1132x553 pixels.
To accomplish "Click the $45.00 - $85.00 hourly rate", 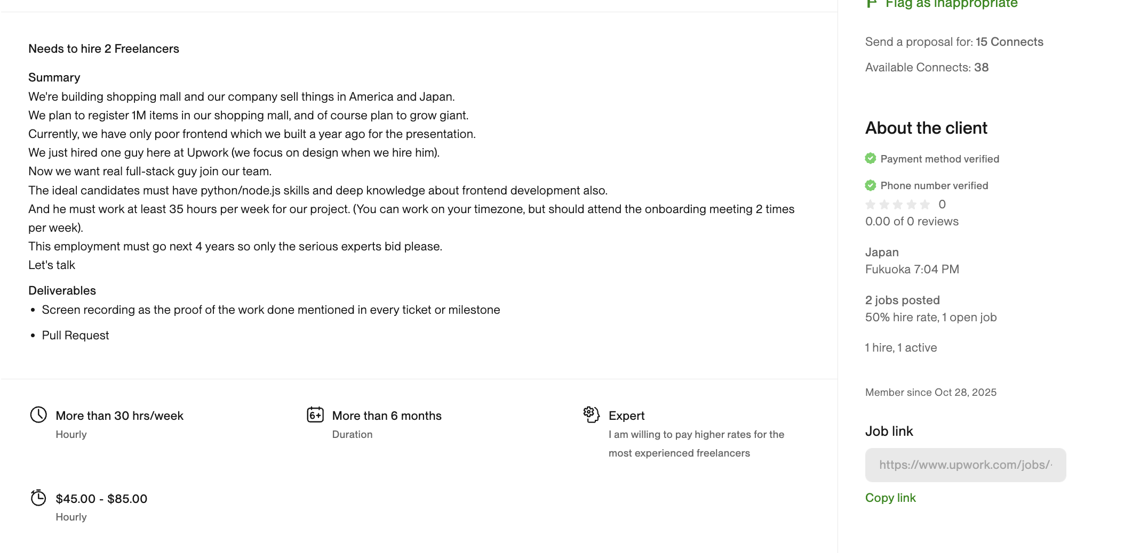I will click(101, 499).
